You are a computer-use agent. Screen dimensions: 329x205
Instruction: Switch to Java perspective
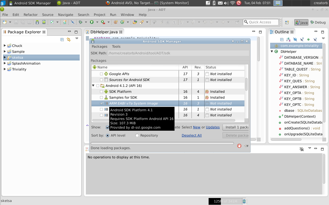(x=301, y=22)
